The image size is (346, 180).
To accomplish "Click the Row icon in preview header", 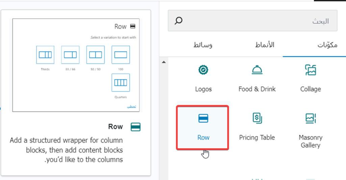I will tap(133, 26).
